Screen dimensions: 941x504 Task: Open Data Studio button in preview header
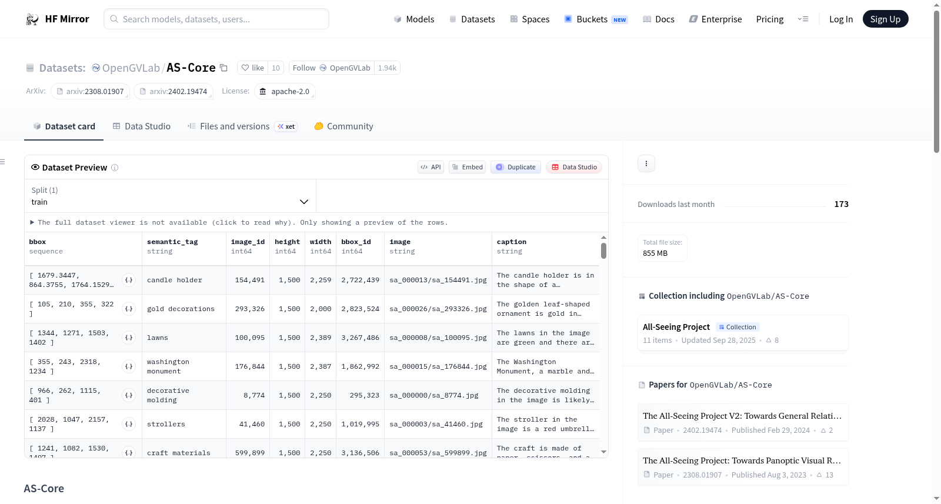coord(574,167)
